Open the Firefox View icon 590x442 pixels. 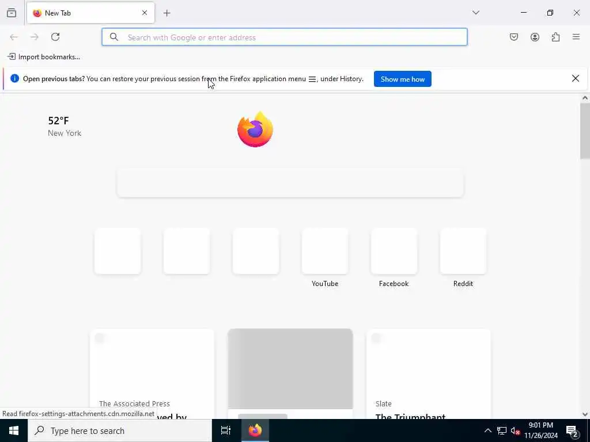[x=12, y=13]
